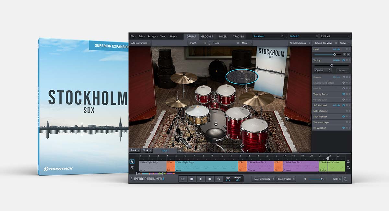The height and width of the screenshot is (211, 389).
Task: Toggle the Soft Hit Level power button
Action: click(x=343, y=105)
